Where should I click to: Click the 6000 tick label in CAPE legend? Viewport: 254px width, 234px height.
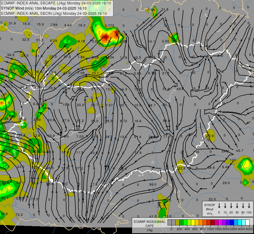pos(249,229)
